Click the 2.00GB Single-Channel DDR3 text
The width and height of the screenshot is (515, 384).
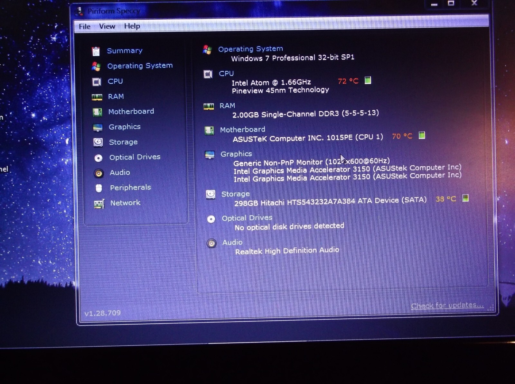click(x=305, y=114)
